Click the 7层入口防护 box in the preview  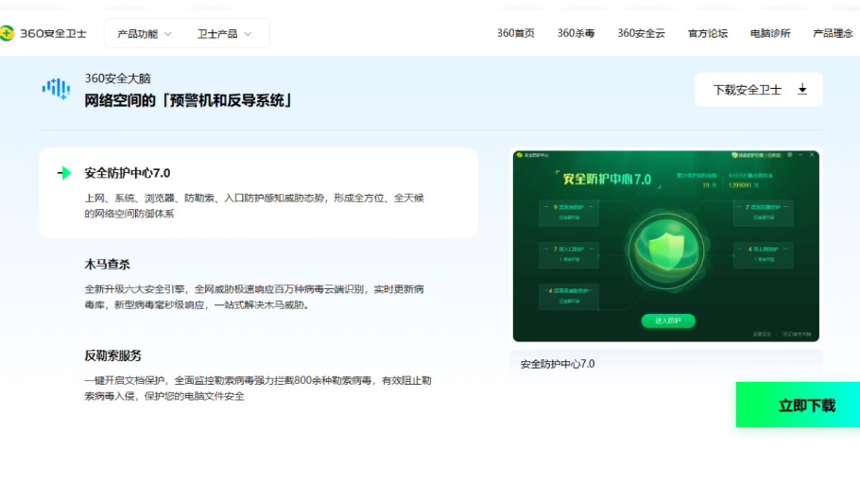(x=569, y=254)
